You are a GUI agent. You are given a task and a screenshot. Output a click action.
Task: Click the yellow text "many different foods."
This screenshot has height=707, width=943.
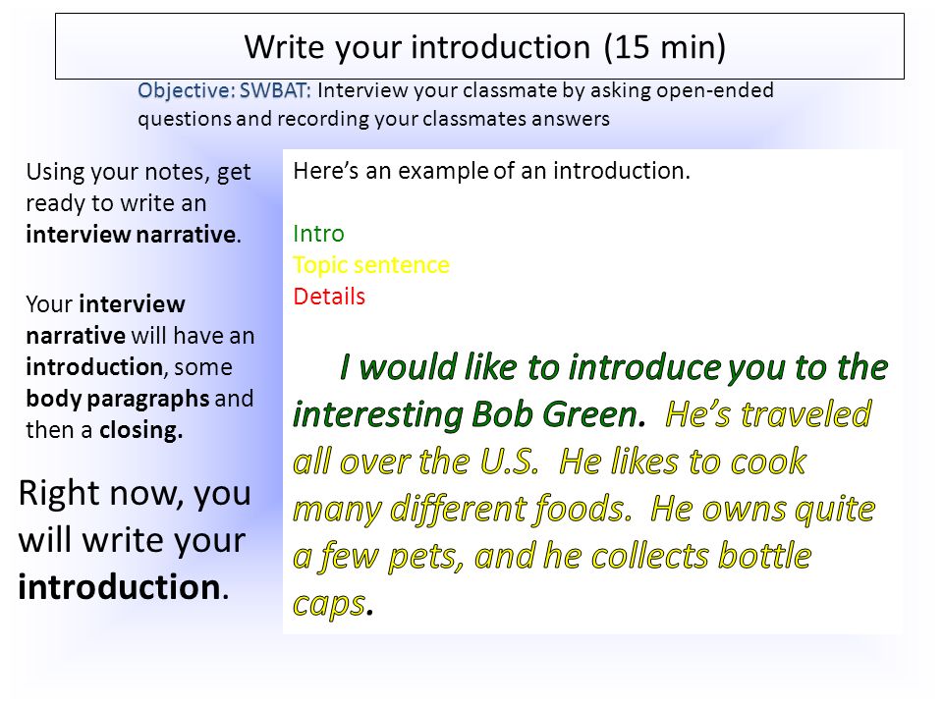coord(463,510)
